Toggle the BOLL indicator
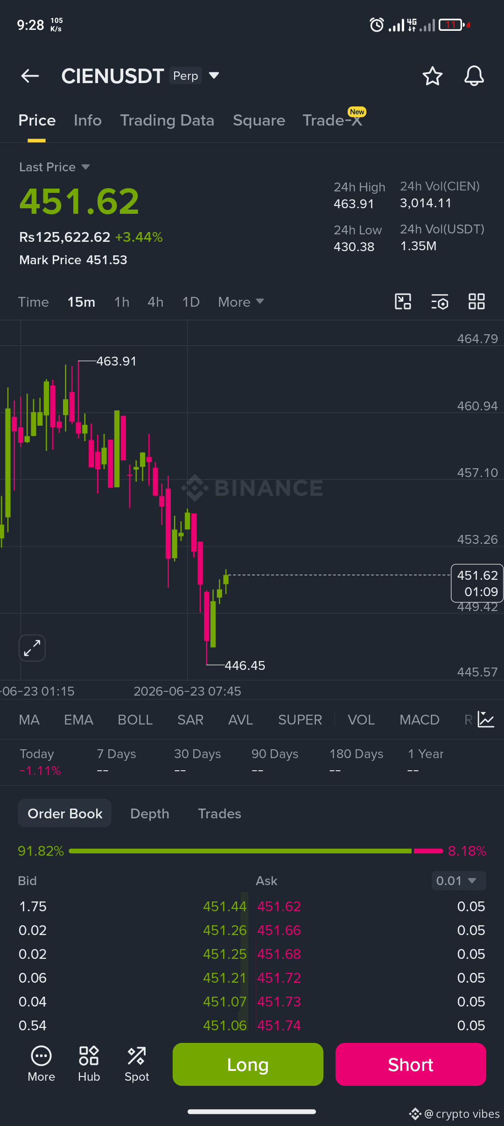Screen dimensions: 504x1126 click(x=135, y=720)
